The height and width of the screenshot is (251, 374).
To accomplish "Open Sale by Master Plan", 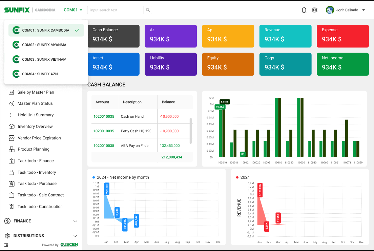I will click(x=36, y=92).
